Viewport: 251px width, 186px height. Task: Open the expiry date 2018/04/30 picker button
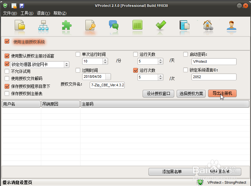point(108,76)
